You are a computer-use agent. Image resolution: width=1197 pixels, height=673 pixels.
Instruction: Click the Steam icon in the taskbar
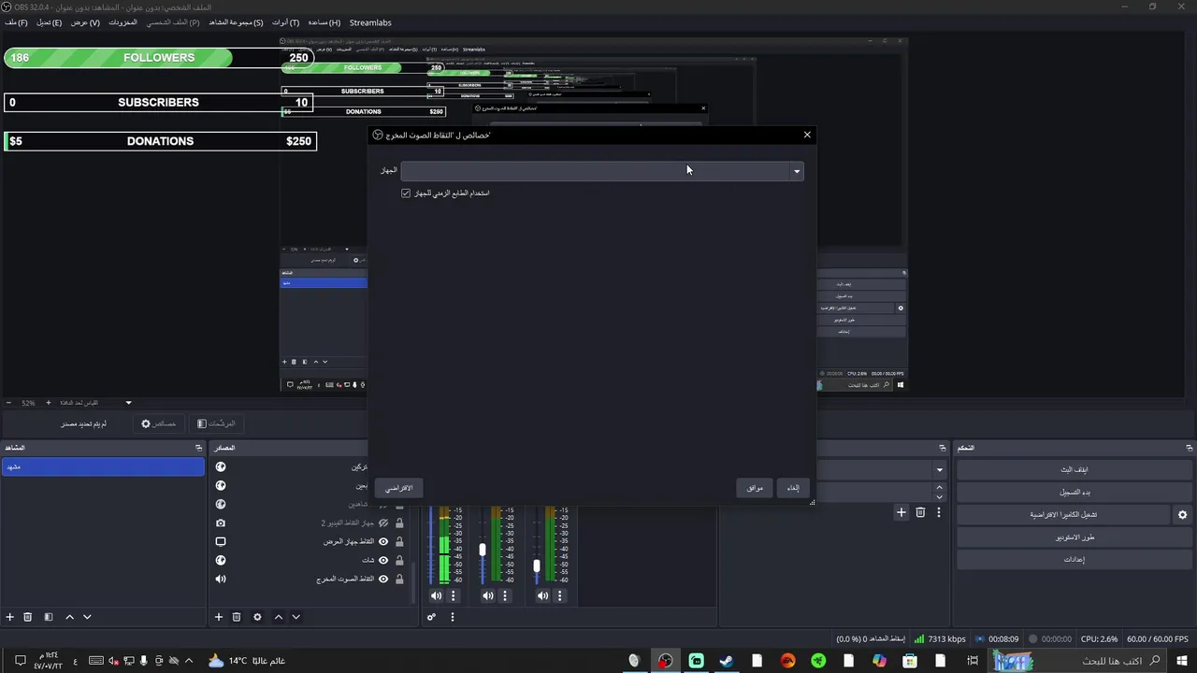coord(726,661)
